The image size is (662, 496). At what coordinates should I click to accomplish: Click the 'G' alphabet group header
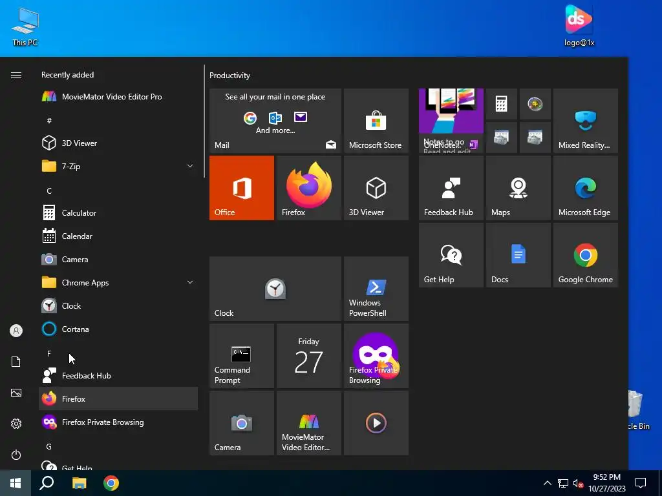click(49, 446)
